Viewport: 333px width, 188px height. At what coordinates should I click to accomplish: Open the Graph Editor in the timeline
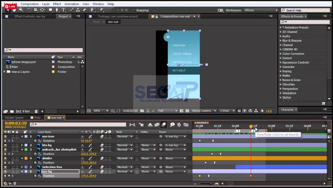[186, 125]
